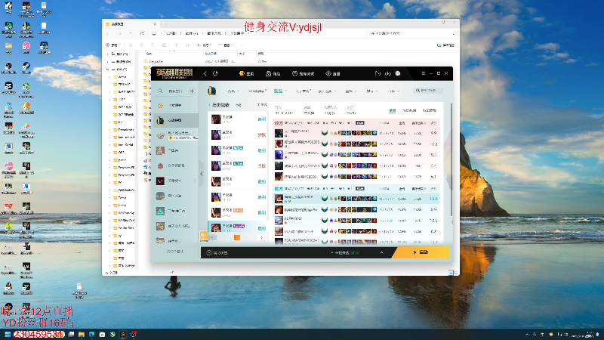Expand bottom bar up chevron
The image size is (604, 340).
pyautogui.click(x=382, y=252)
